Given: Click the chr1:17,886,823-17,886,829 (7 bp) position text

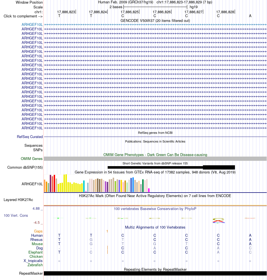Looking at the screenshot, I should click(x=184, y=2).
